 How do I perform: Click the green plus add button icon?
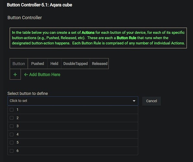coord(15,75)
